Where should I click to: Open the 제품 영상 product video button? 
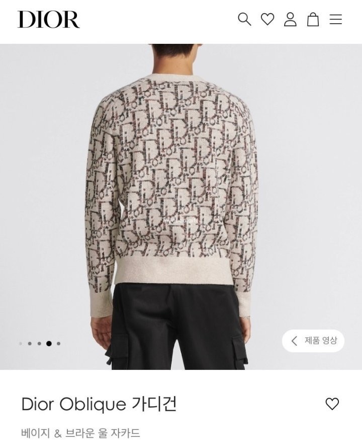[313, 341]
